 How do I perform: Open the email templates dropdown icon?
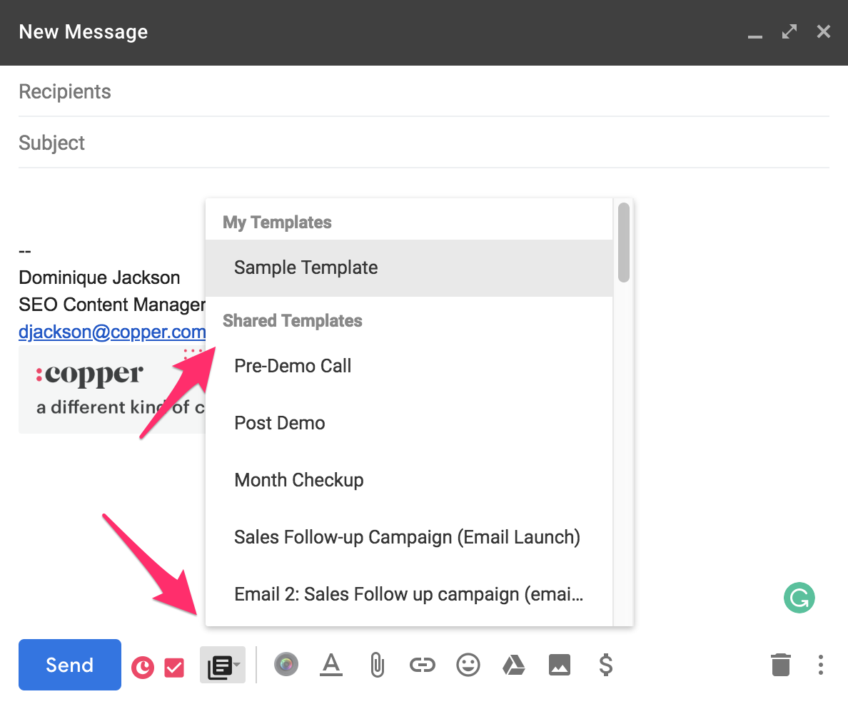[223, 665]
